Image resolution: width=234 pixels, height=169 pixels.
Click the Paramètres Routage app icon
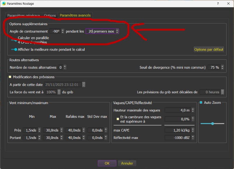pos(4,4)
